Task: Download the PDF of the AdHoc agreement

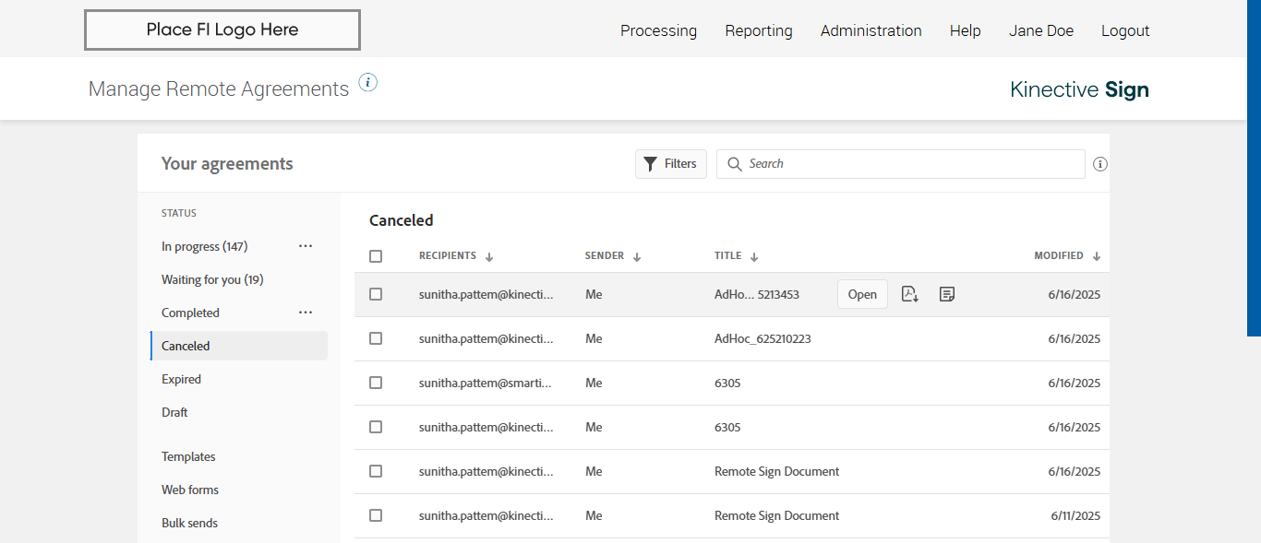Action: click(x=909, y=294)
